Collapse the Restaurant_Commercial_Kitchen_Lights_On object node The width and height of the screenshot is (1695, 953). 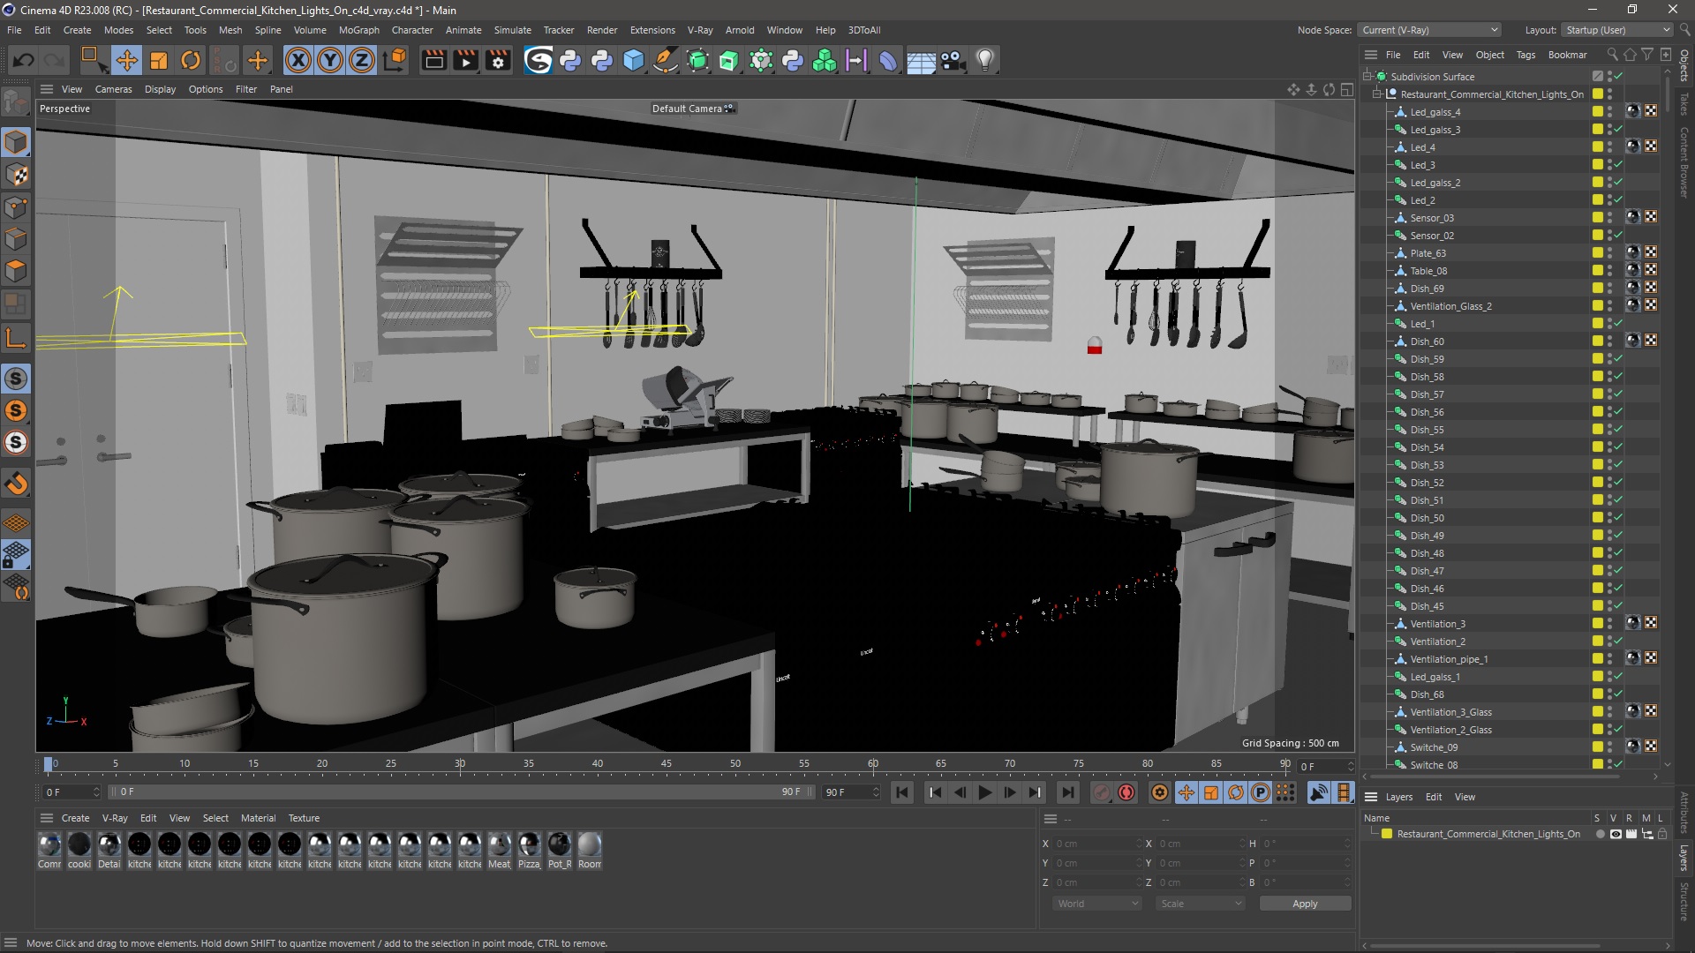1377,94
